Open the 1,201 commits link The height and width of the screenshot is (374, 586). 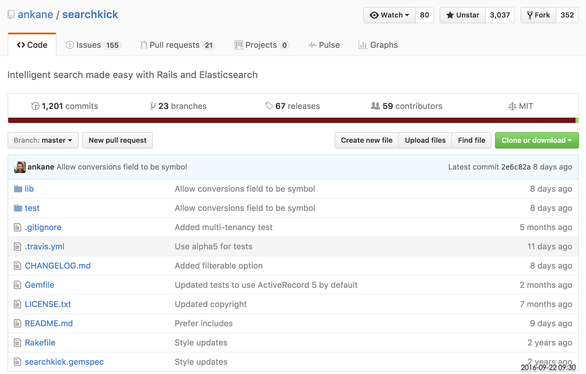[65, 106]
